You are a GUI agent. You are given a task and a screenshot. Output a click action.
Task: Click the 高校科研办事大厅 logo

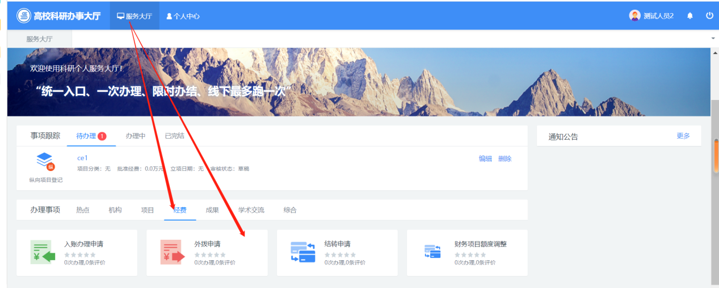point(23,16)
